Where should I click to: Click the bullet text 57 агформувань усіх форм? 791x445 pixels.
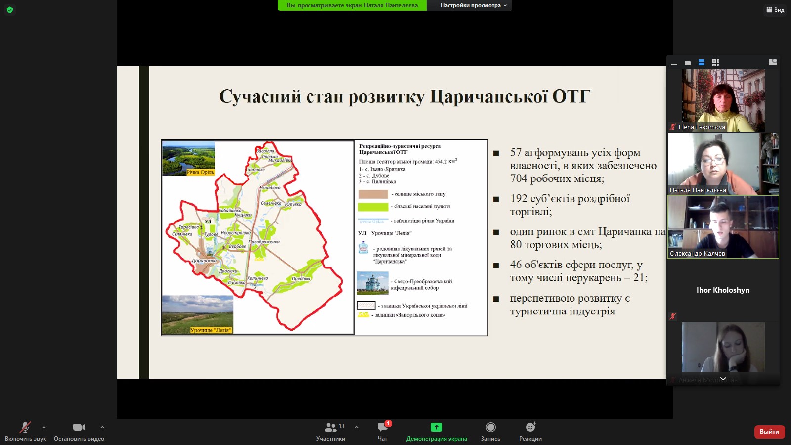tap(583, 166)
